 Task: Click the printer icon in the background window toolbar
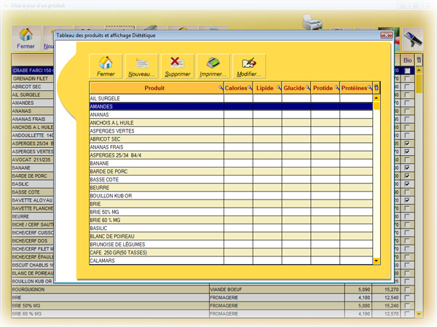point(312,22)
